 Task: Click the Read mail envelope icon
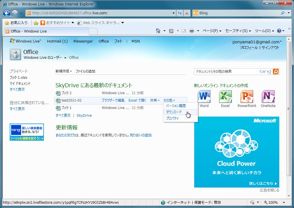pos(184,31)
